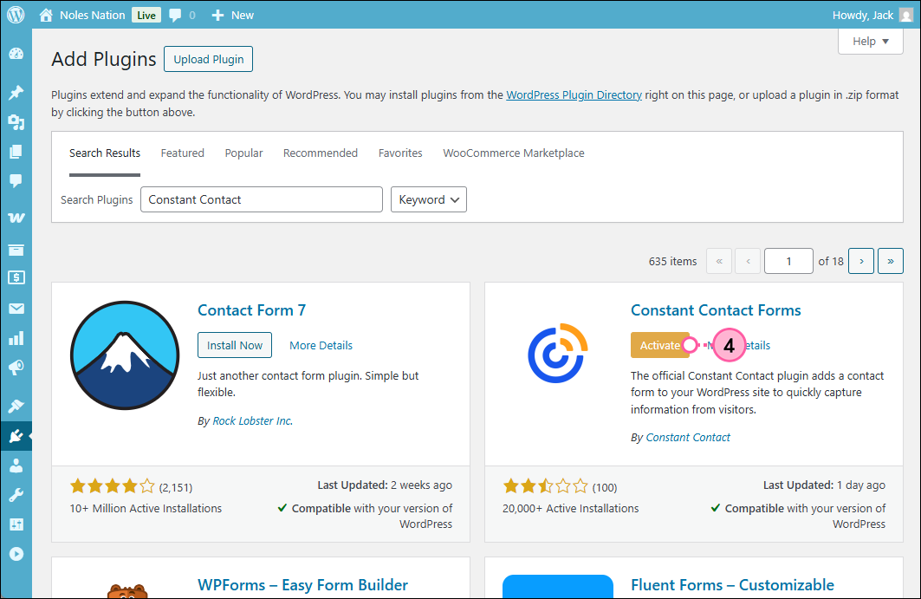Image resolution: width=921 pixels, height=599 pixels.
Task: Open the WordPress Plugin Directory link
Action: pos(574,94)
